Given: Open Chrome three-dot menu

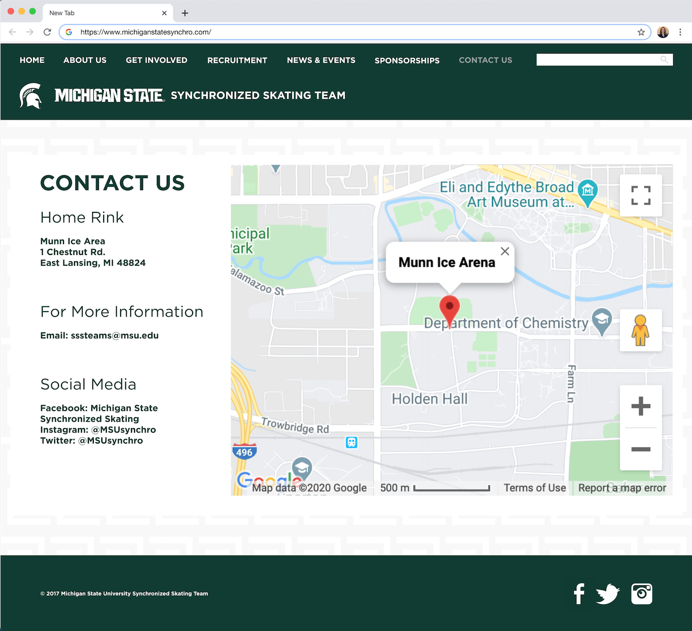Looking at the screenshot, I should tap(680, 32).
